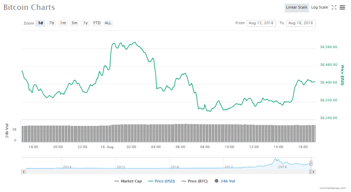Click the navigator scrollbar right arrow
351x192 pixels.
click(314, 171)
